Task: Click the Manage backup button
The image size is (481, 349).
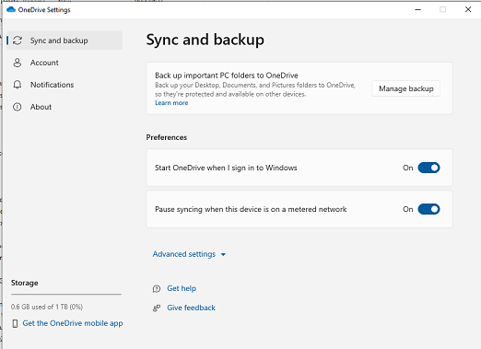Action: click(x=406, y=88)
